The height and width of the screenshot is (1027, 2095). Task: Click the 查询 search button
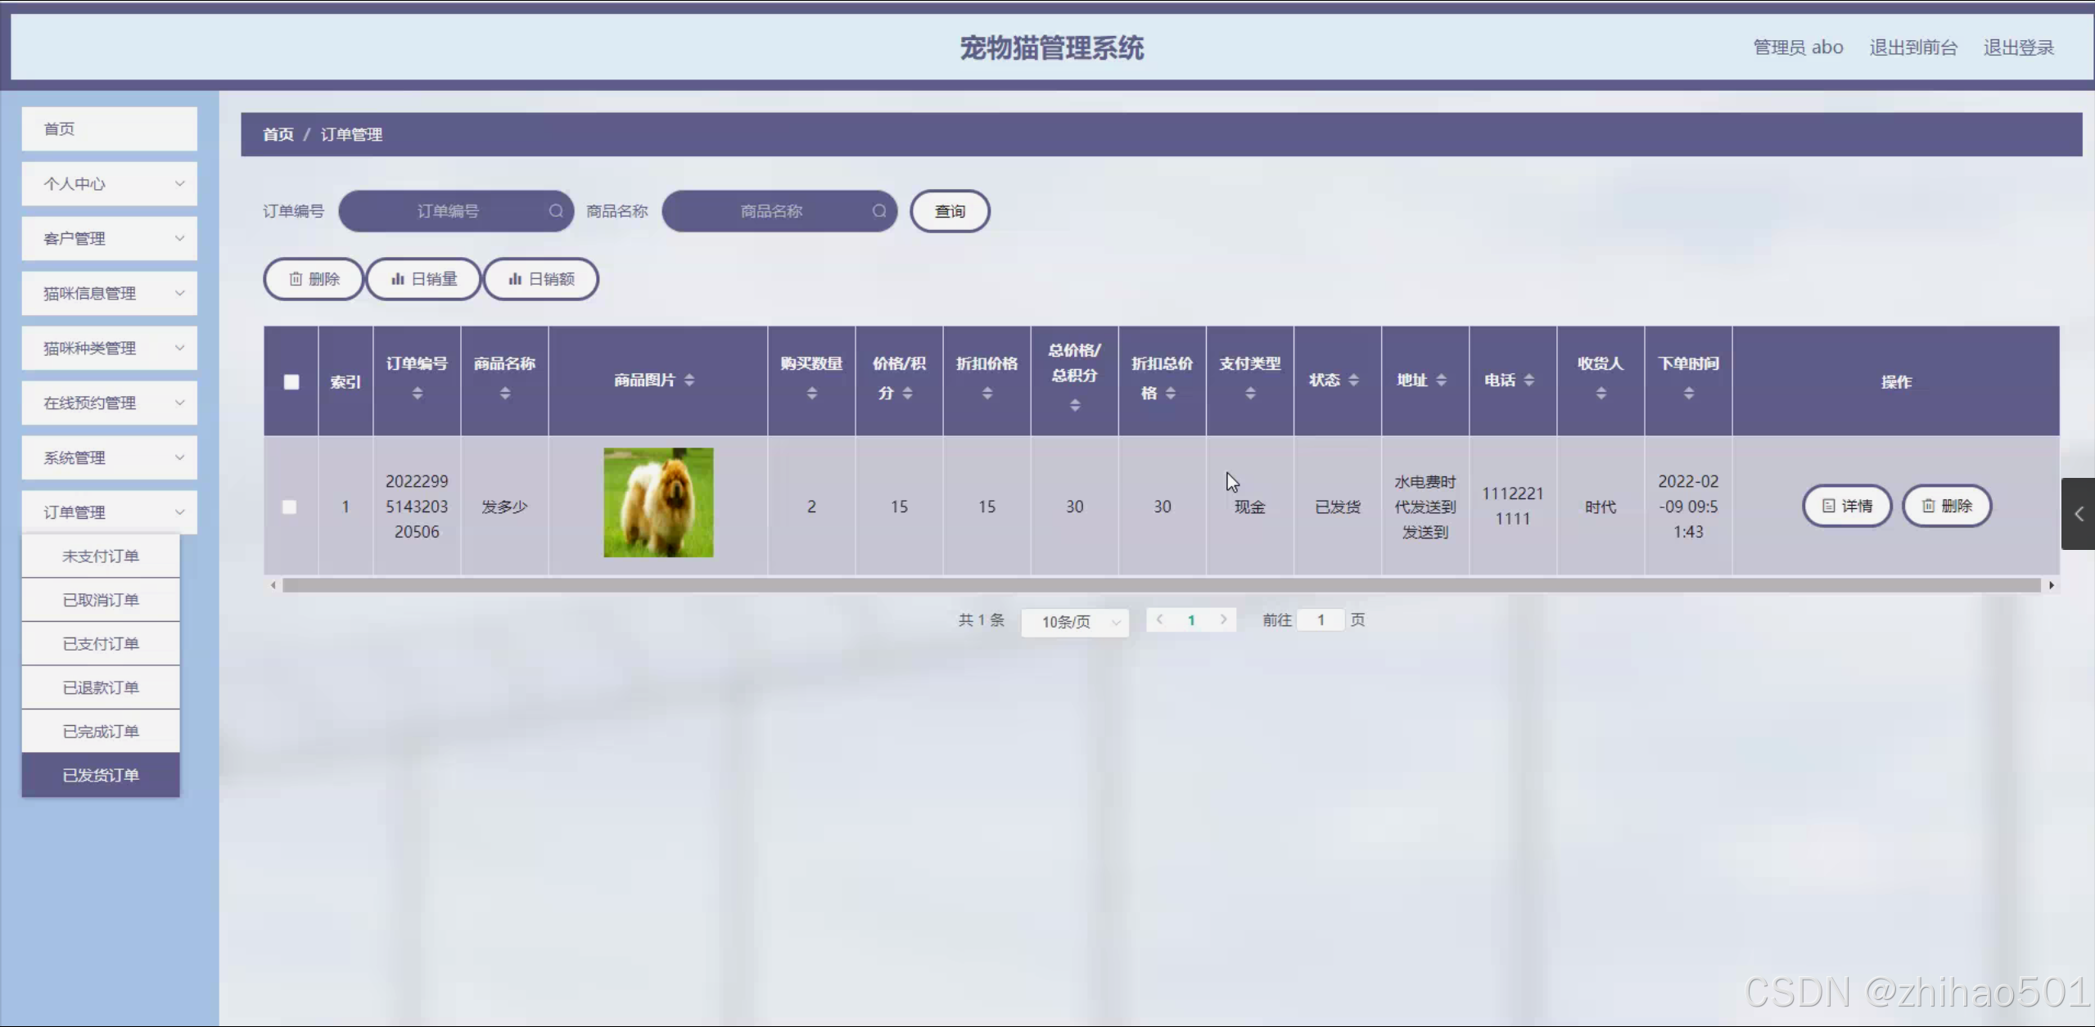[x=950, y=211]
